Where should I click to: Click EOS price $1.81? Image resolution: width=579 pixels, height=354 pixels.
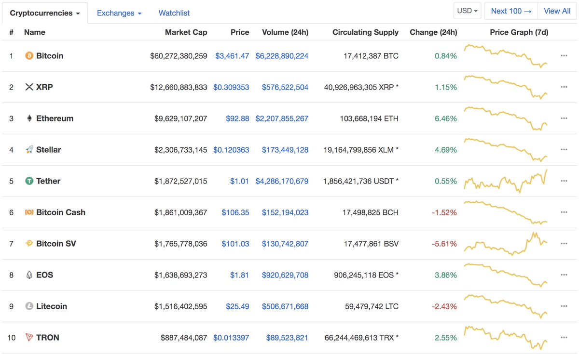(240, 275)
